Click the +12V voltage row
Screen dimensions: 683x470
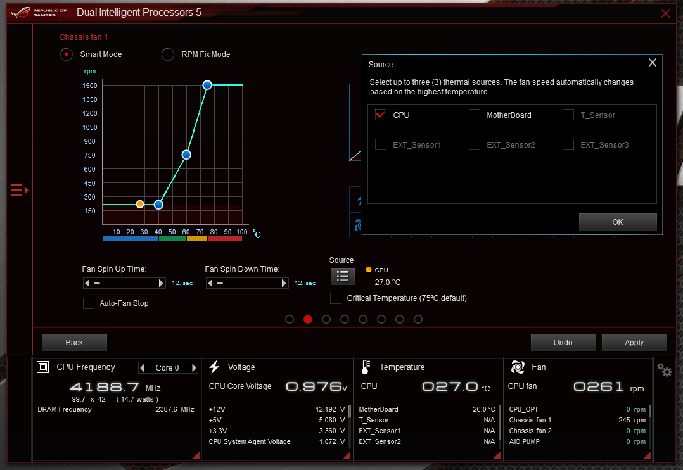[x=277, y=409]
